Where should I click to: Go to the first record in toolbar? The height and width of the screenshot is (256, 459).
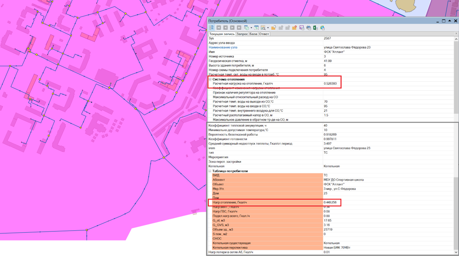coord(218,28)
